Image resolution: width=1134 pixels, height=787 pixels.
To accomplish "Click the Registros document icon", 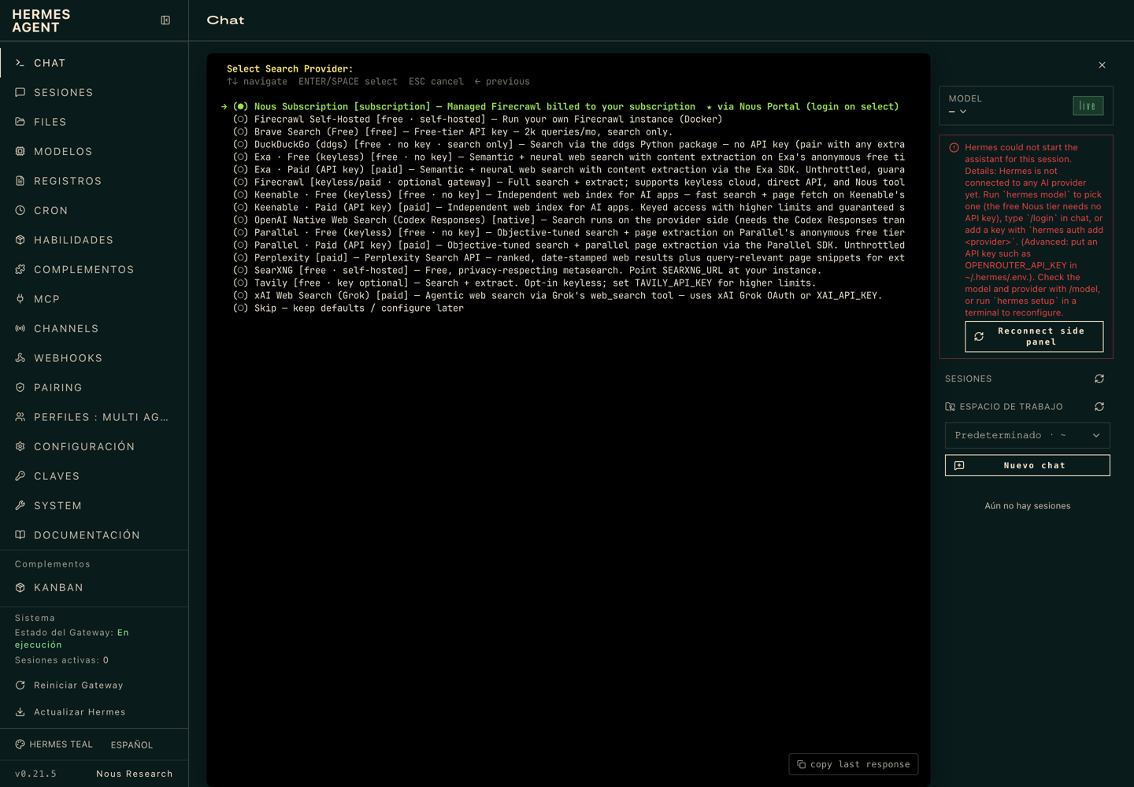I will pyautogui.click(x=20, y=181).
